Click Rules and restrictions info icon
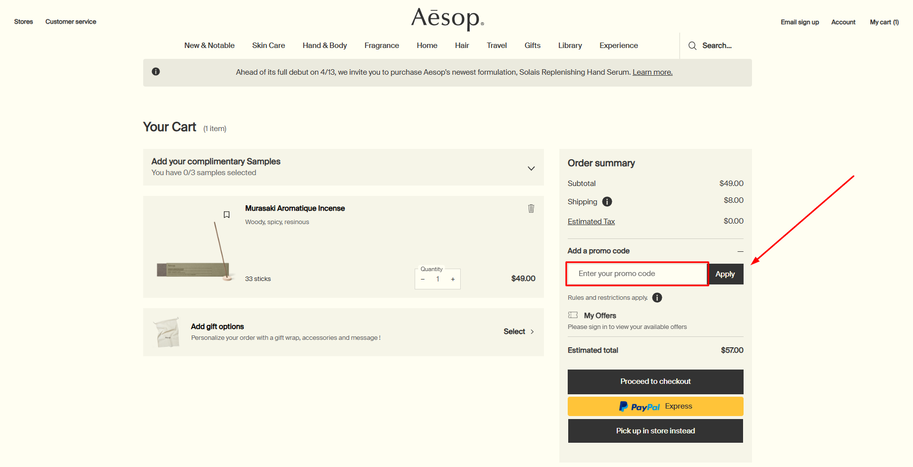Viewport: 913px width, 467px height. coord(657,298)
